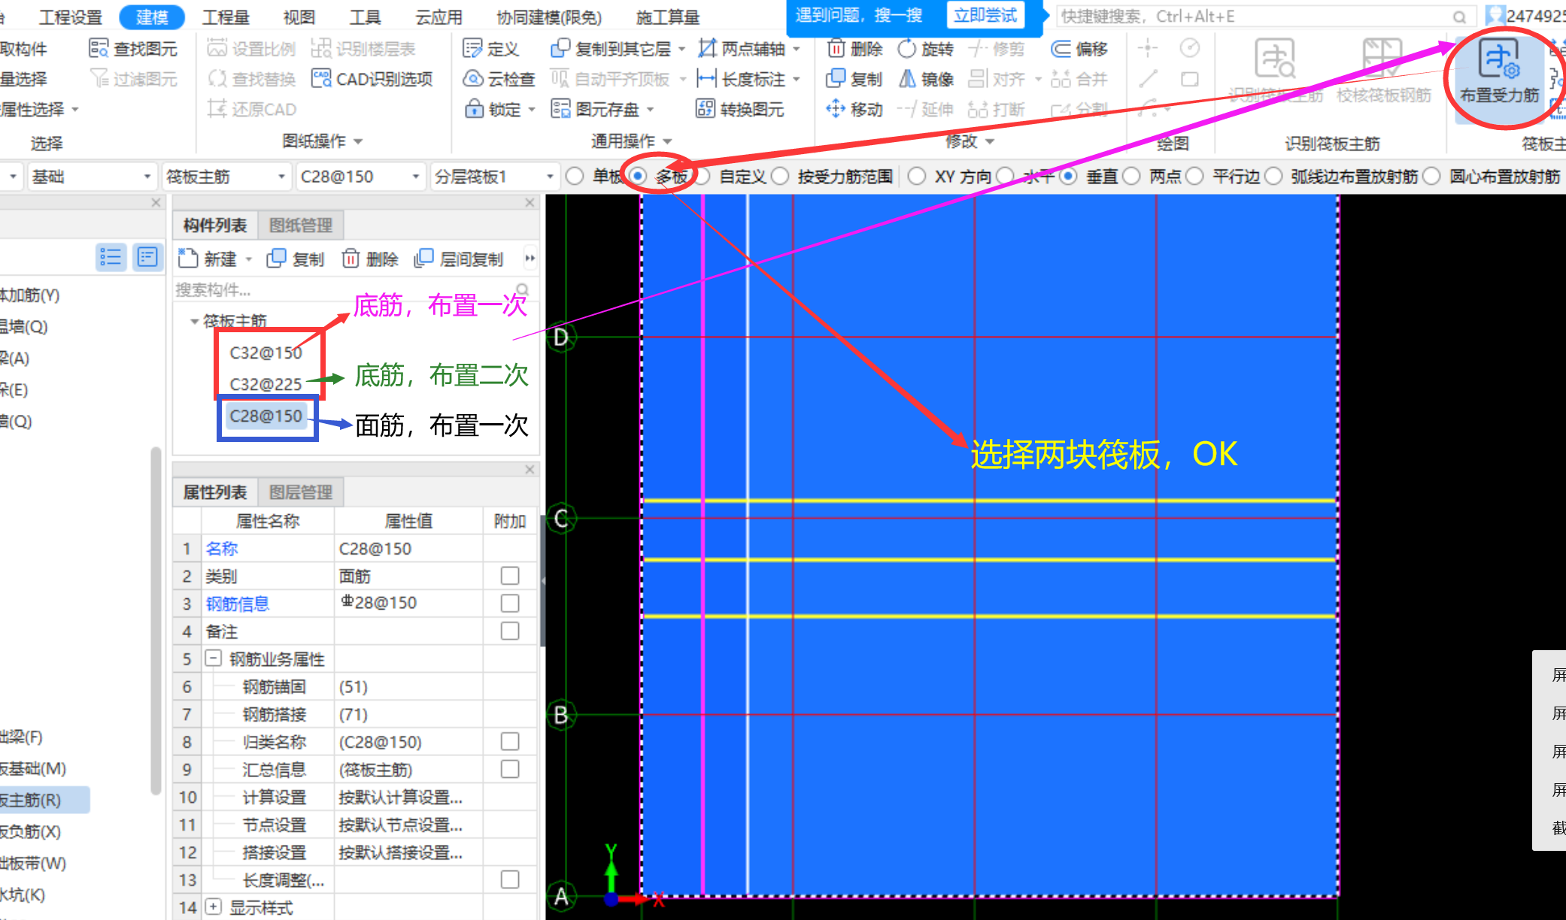
Task: Select the 多板 radio option
Action: pos(638,177)
